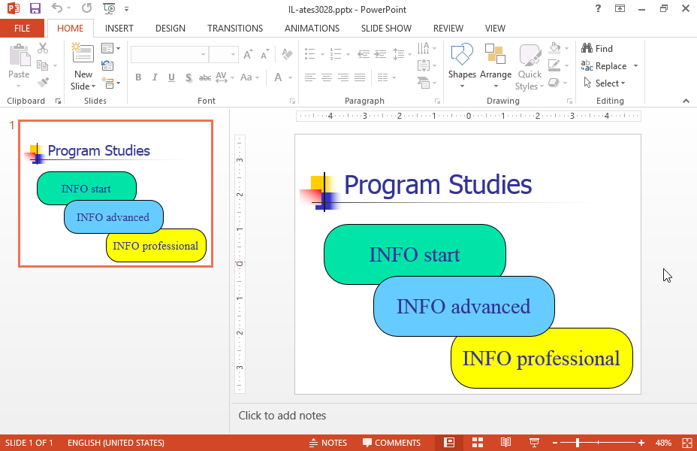Click the Reset slide icon
Screen dimensions: 697x451
[107, 65]
